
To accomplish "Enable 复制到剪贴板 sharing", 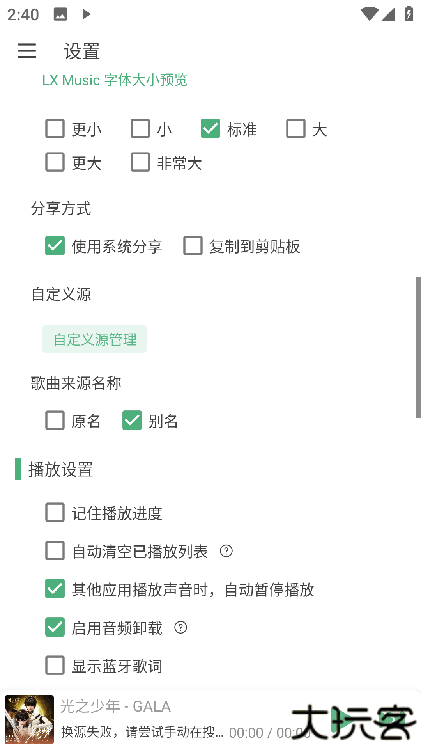I will (193, 246).
